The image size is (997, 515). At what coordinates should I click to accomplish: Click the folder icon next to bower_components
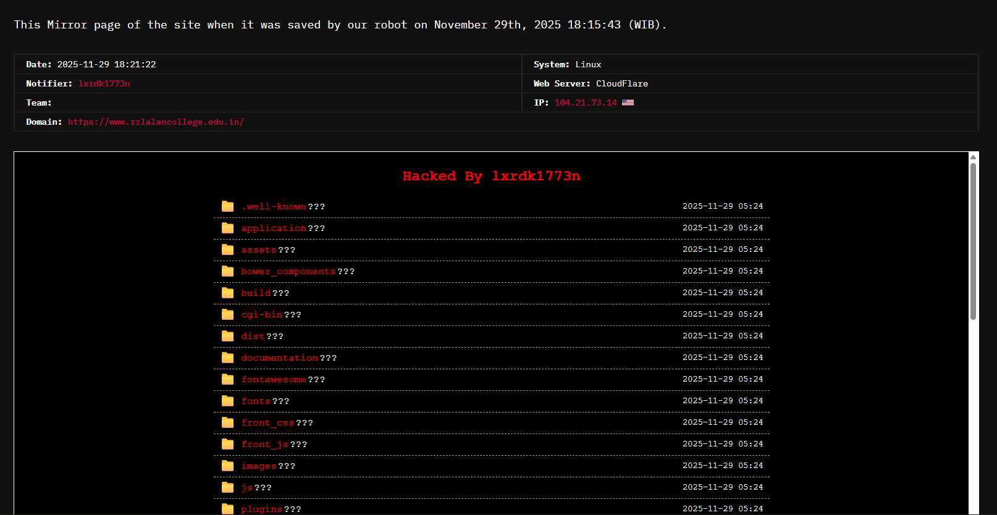[x=227, y=271]
